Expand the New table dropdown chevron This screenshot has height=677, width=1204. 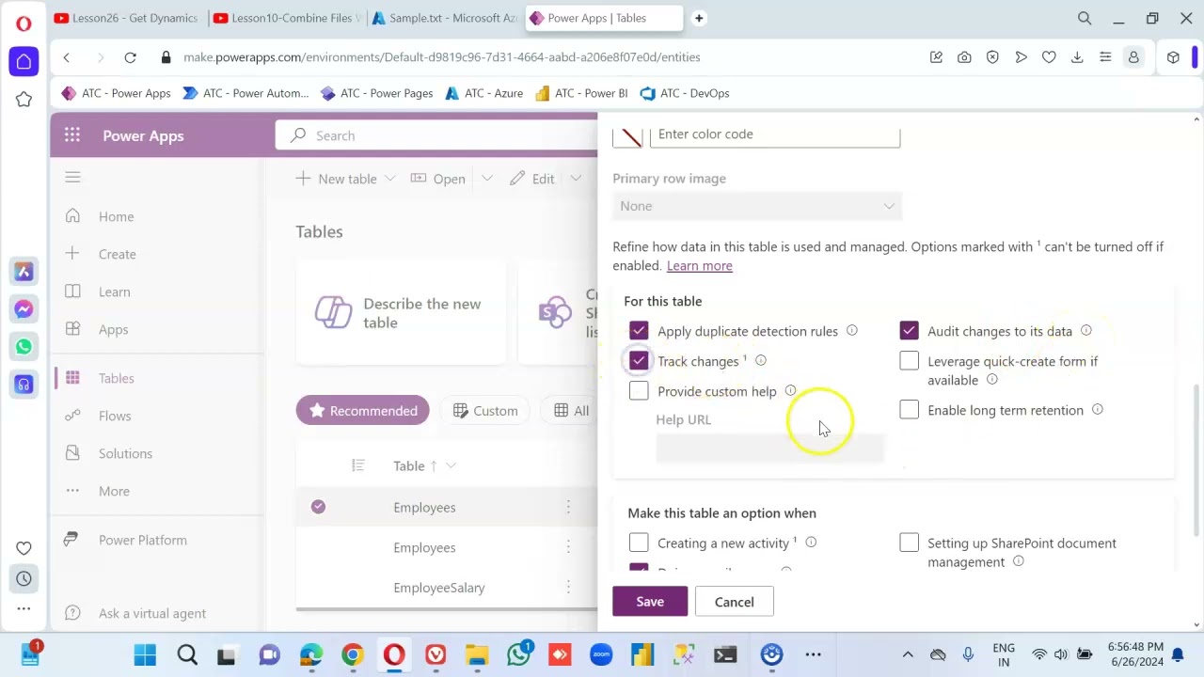click(390, 179)
